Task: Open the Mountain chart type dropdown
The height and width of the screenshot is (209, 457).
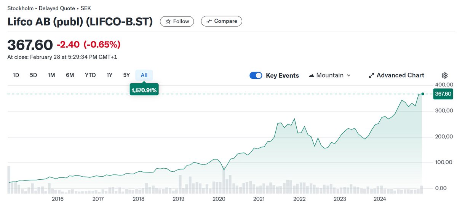Action: click(330, 75)
